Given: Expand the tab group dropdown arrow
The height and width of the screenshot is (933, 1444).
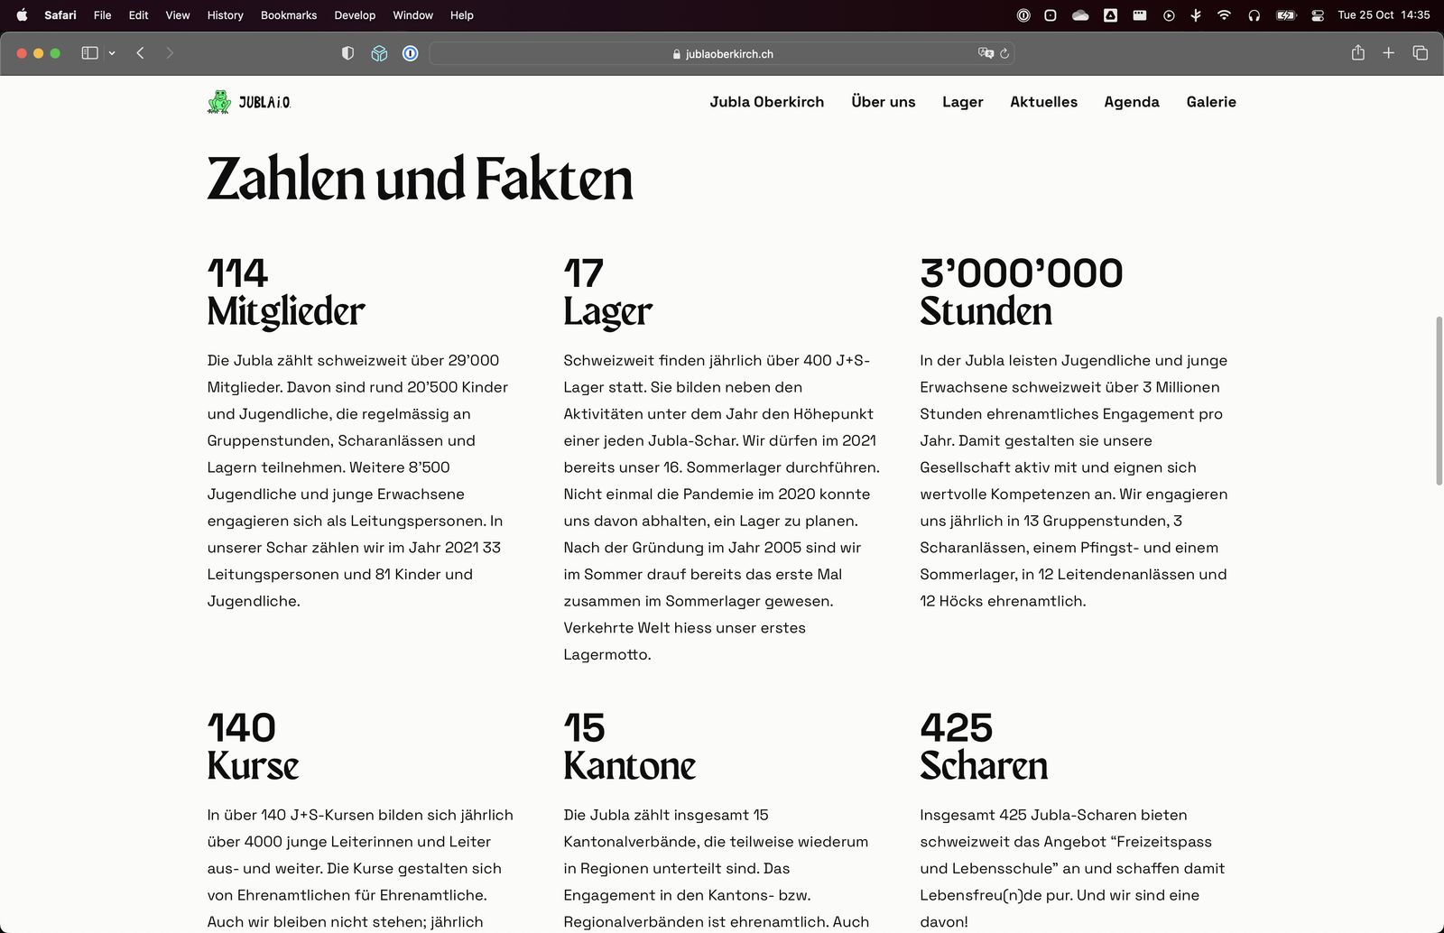Looking at the screenshot, I should pos(112,53).
